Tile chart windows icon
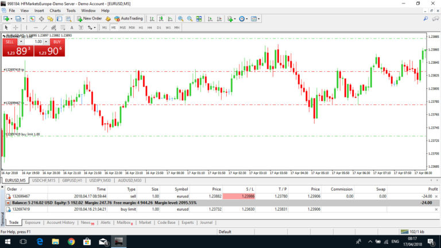The width and height of the screenshot is (441, 248). click(199, 19)
